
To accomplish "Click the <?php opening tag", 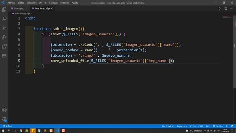I will (x=30, y=18).
